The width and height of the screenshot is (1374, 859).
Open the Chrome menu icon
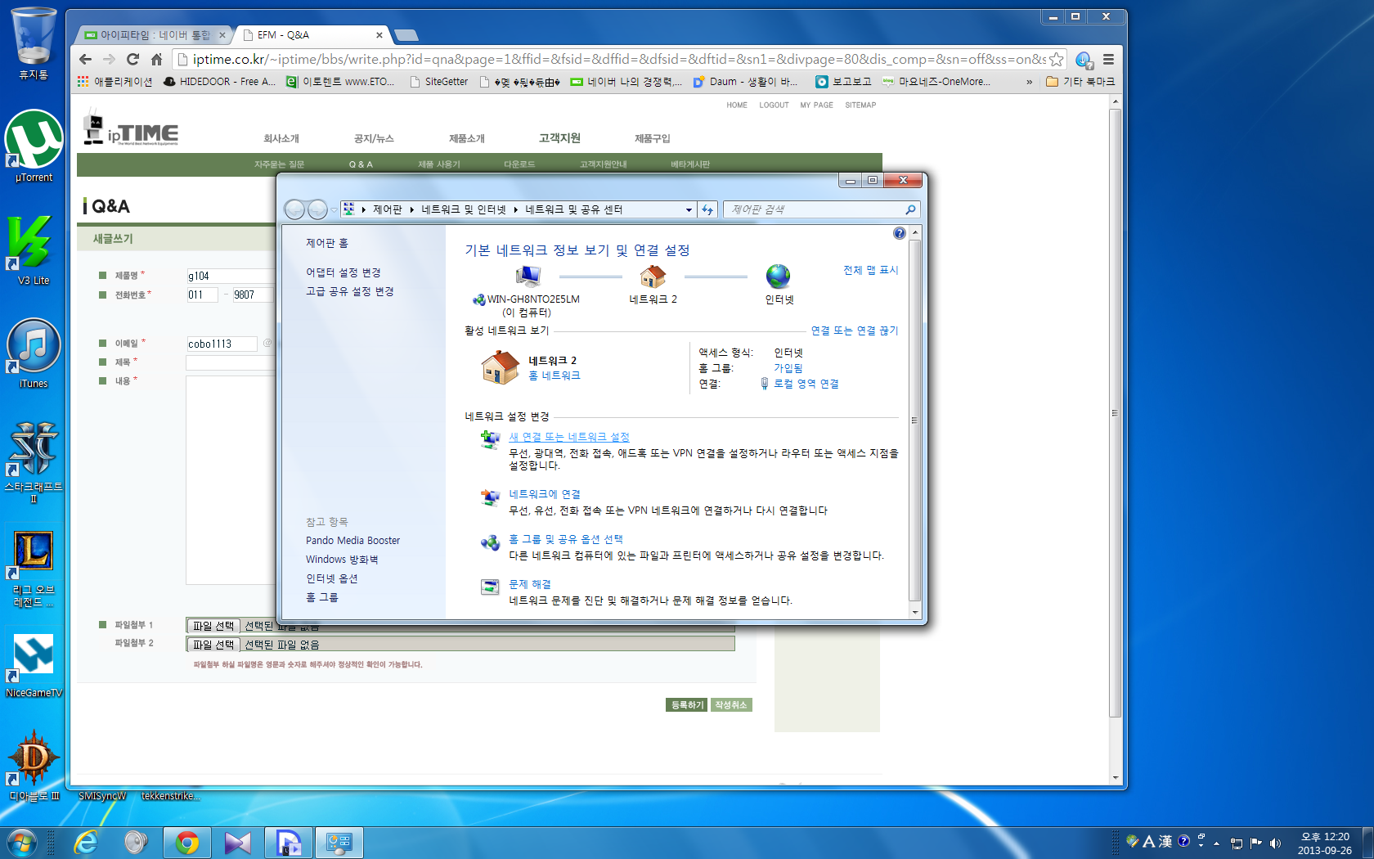pos(1108,59)
